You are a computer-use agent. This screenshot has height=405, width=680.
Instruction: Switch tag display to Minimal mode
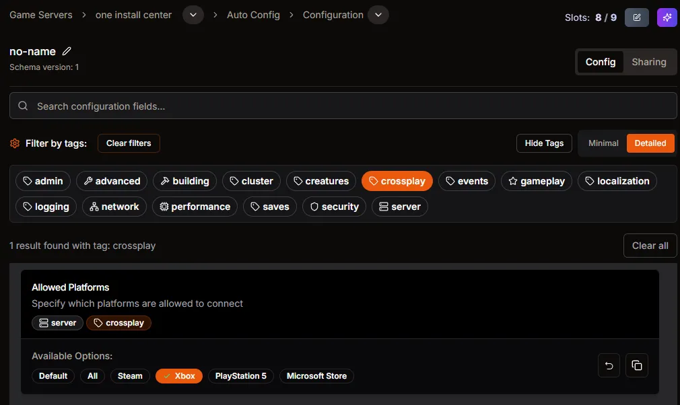click(603, 143)
